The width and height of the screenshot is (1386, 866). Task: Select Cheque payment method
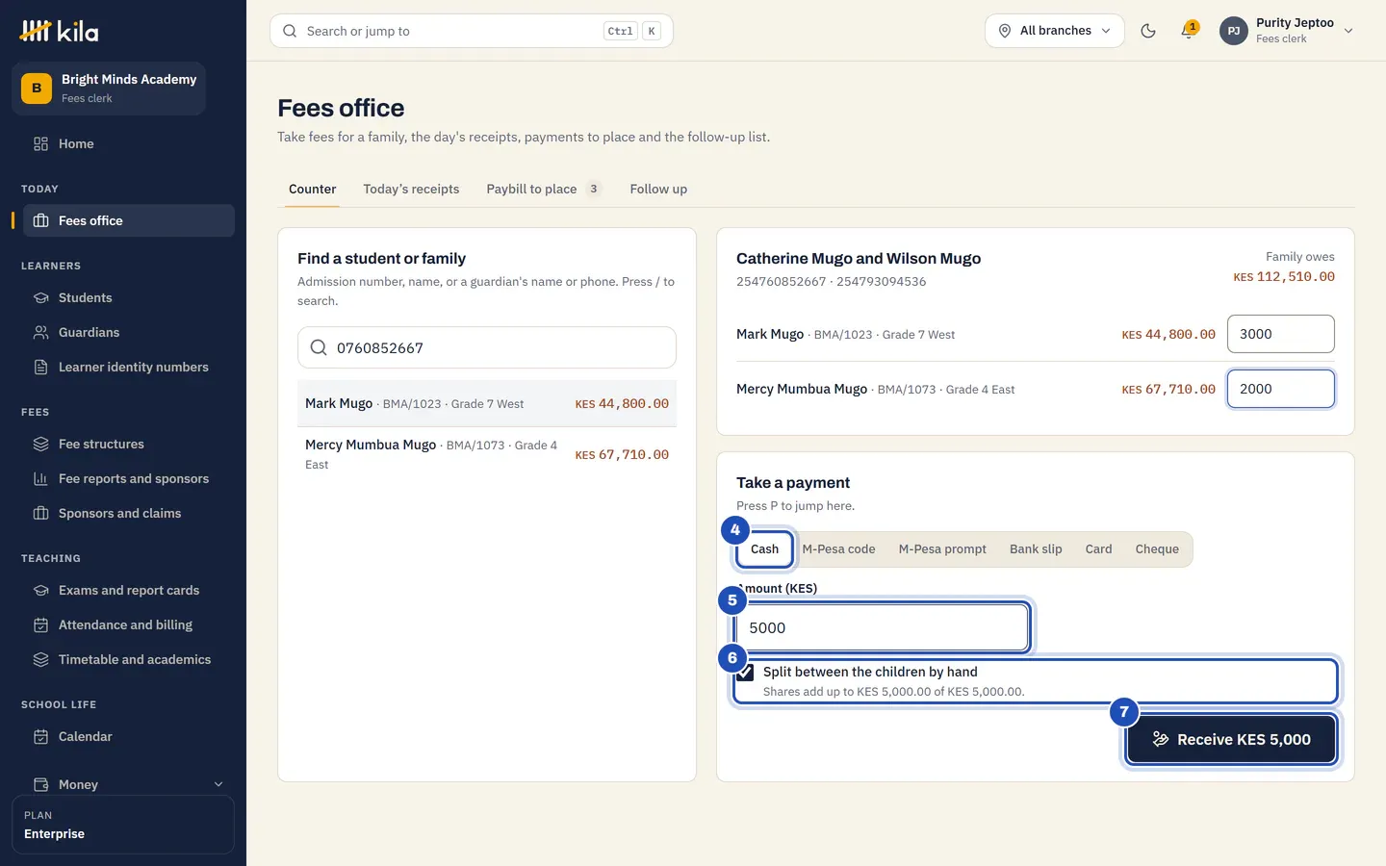pos(1157,549)
